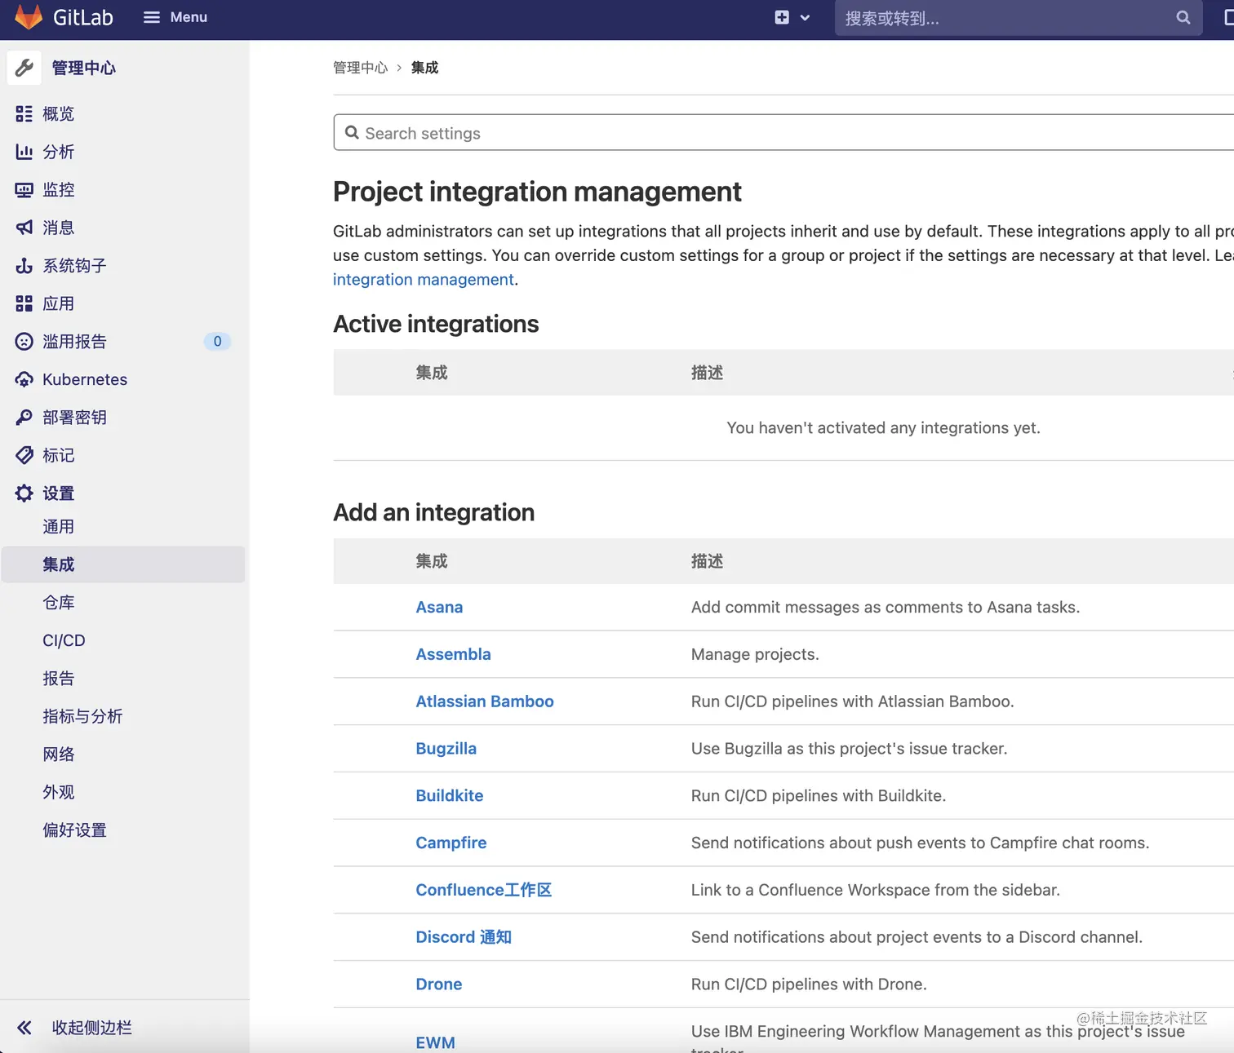The width and height of the screenshot is (1234, 1053).
Task: Open the 监控 monitor icon
Action: click(x=24, y=189)
